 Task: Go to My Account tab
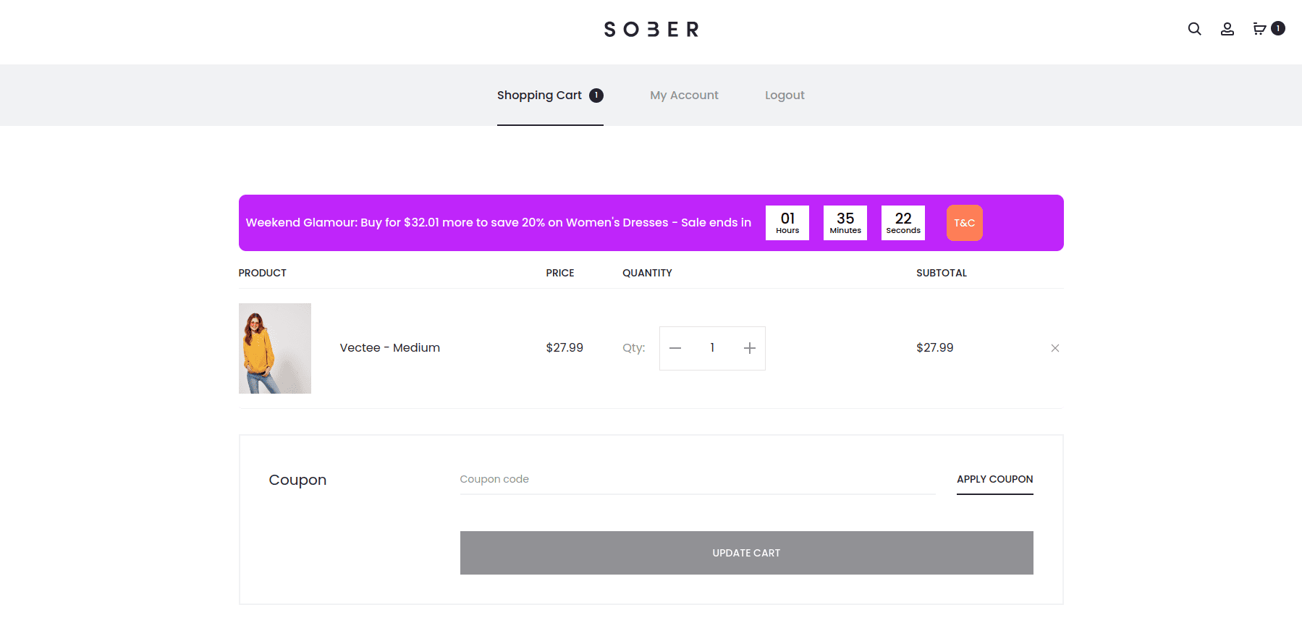coord(684,96)
